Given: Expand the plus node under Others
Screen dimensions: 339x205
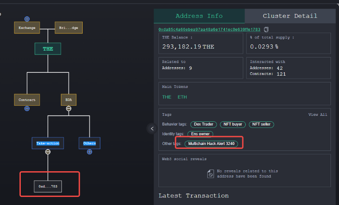Looking at the screenshot, I should tap(89, 152).
